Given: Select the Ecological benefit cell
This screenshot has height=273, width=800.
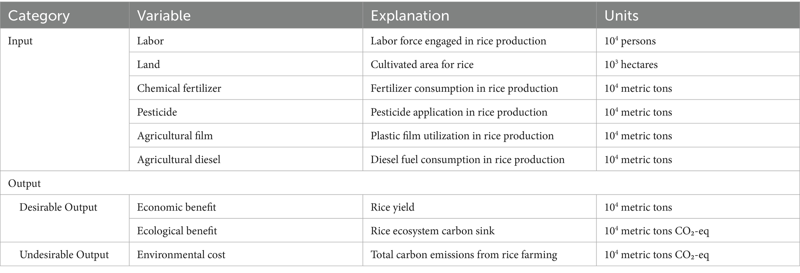Looking at the screenshot, I should click(177, 231).
